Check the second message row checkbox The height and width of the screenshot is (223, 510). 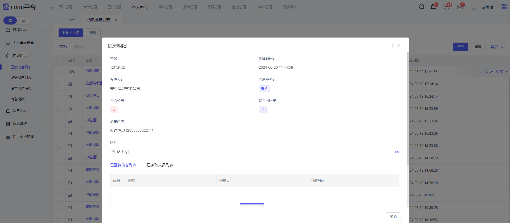59,84
